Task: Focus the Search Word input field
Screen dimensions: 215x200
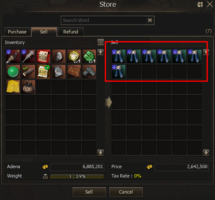Action: point(103,20)
